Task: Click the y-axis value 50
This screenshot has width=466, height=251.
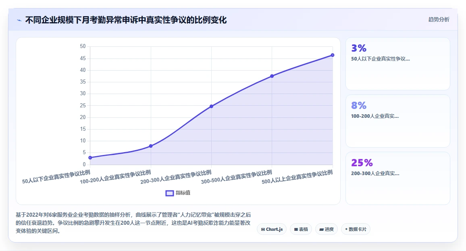Action: point(83,46)
